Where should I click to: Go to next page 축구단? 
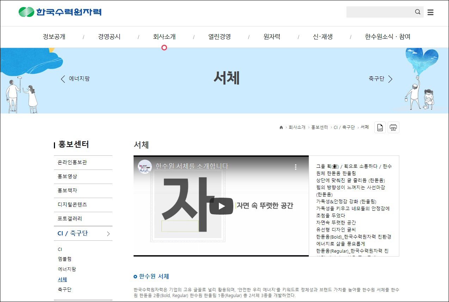(x=381, y=79)
